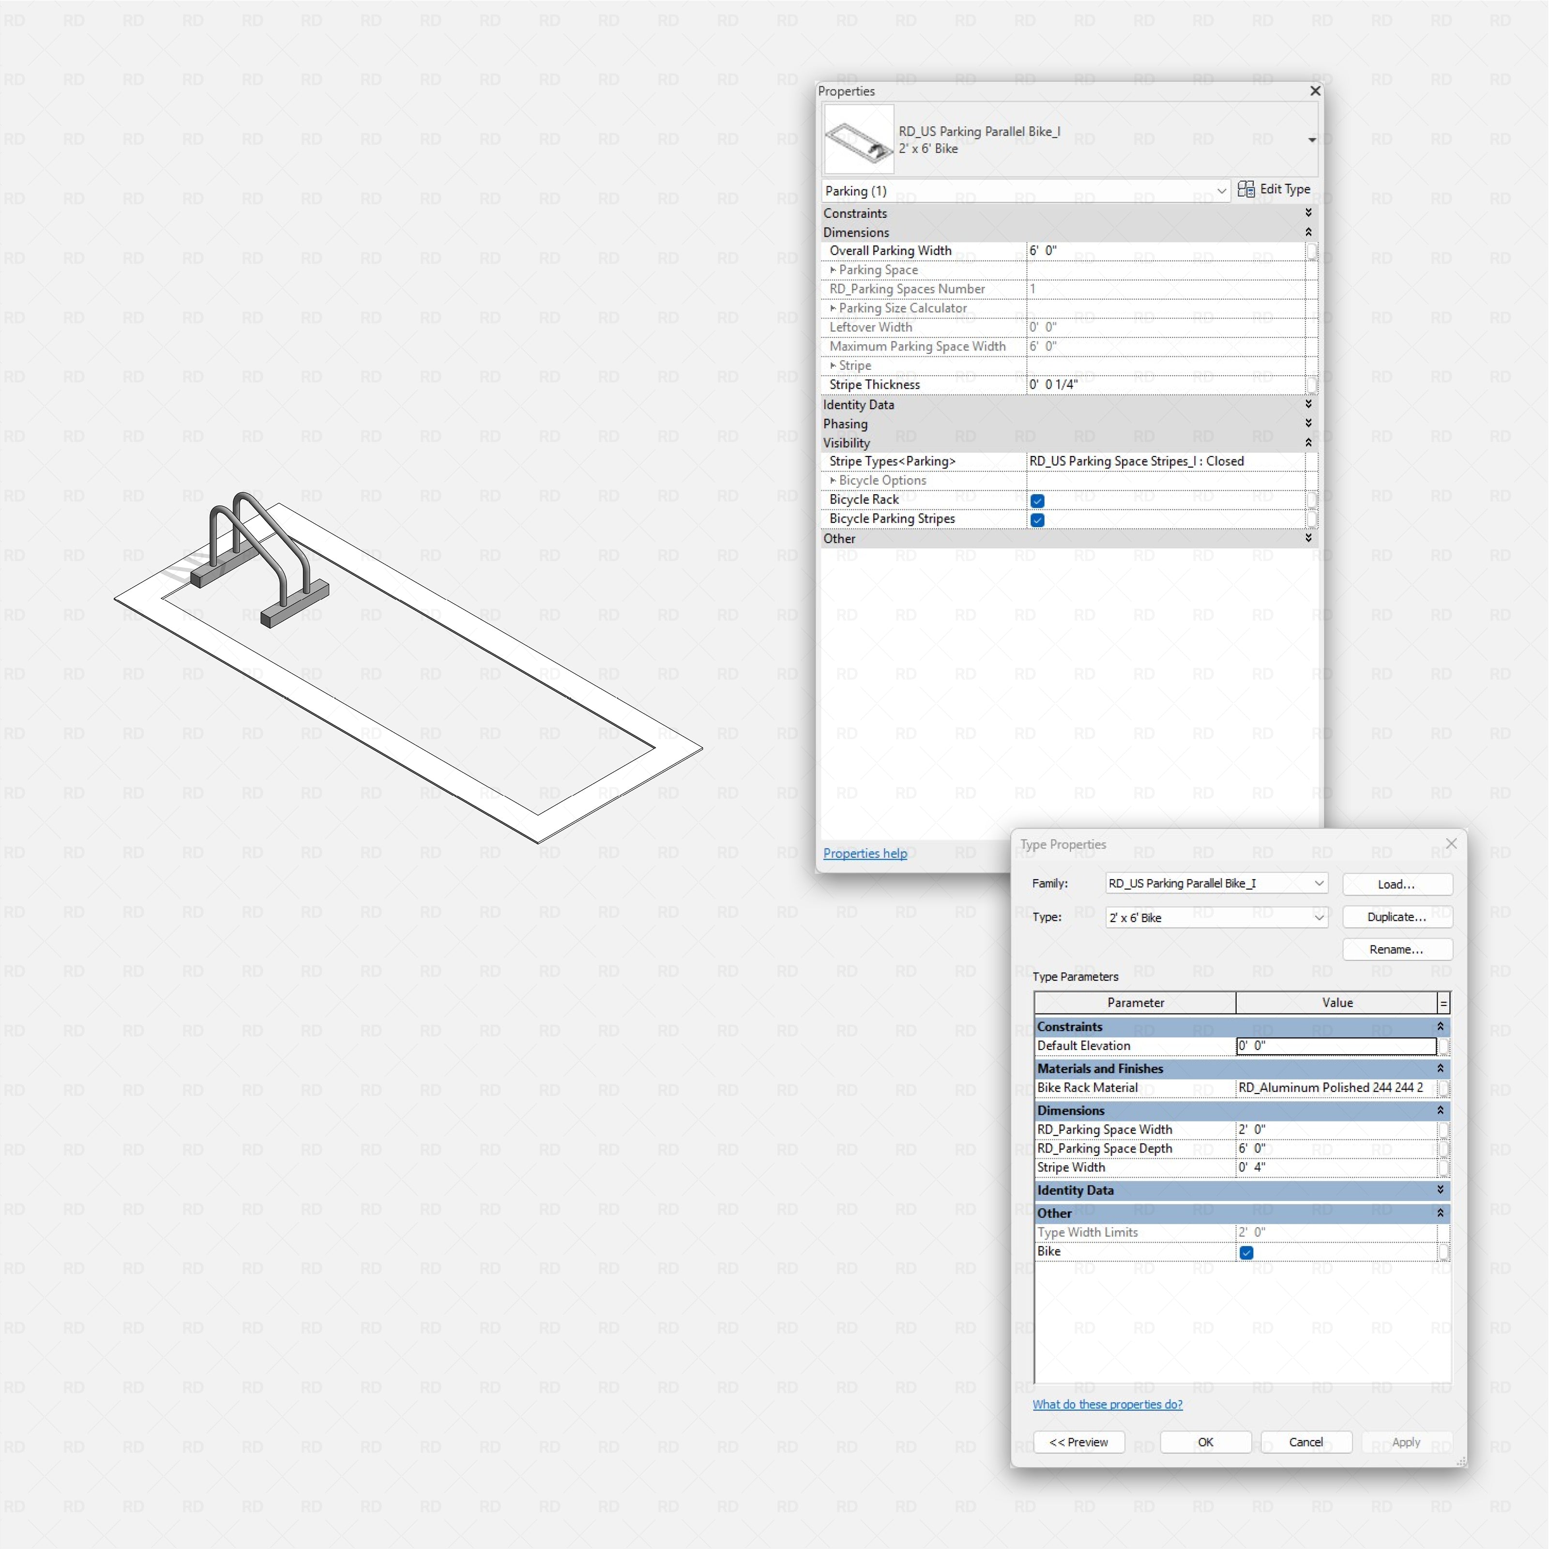Viewport: 1549px width, 1549px height.
Task: Click the OK button
Action: coord(1206,1442)
